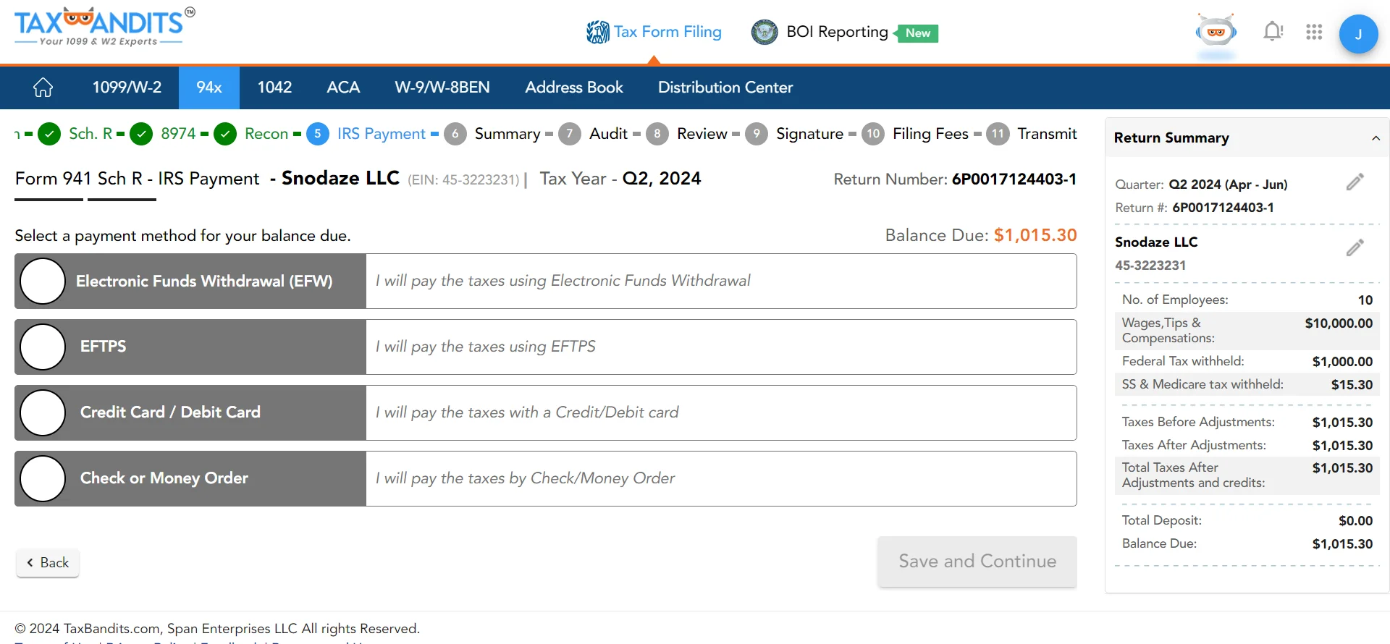1390x644 pixels.
Task: Open BOI Reporting section
Action: click(836, 32)
